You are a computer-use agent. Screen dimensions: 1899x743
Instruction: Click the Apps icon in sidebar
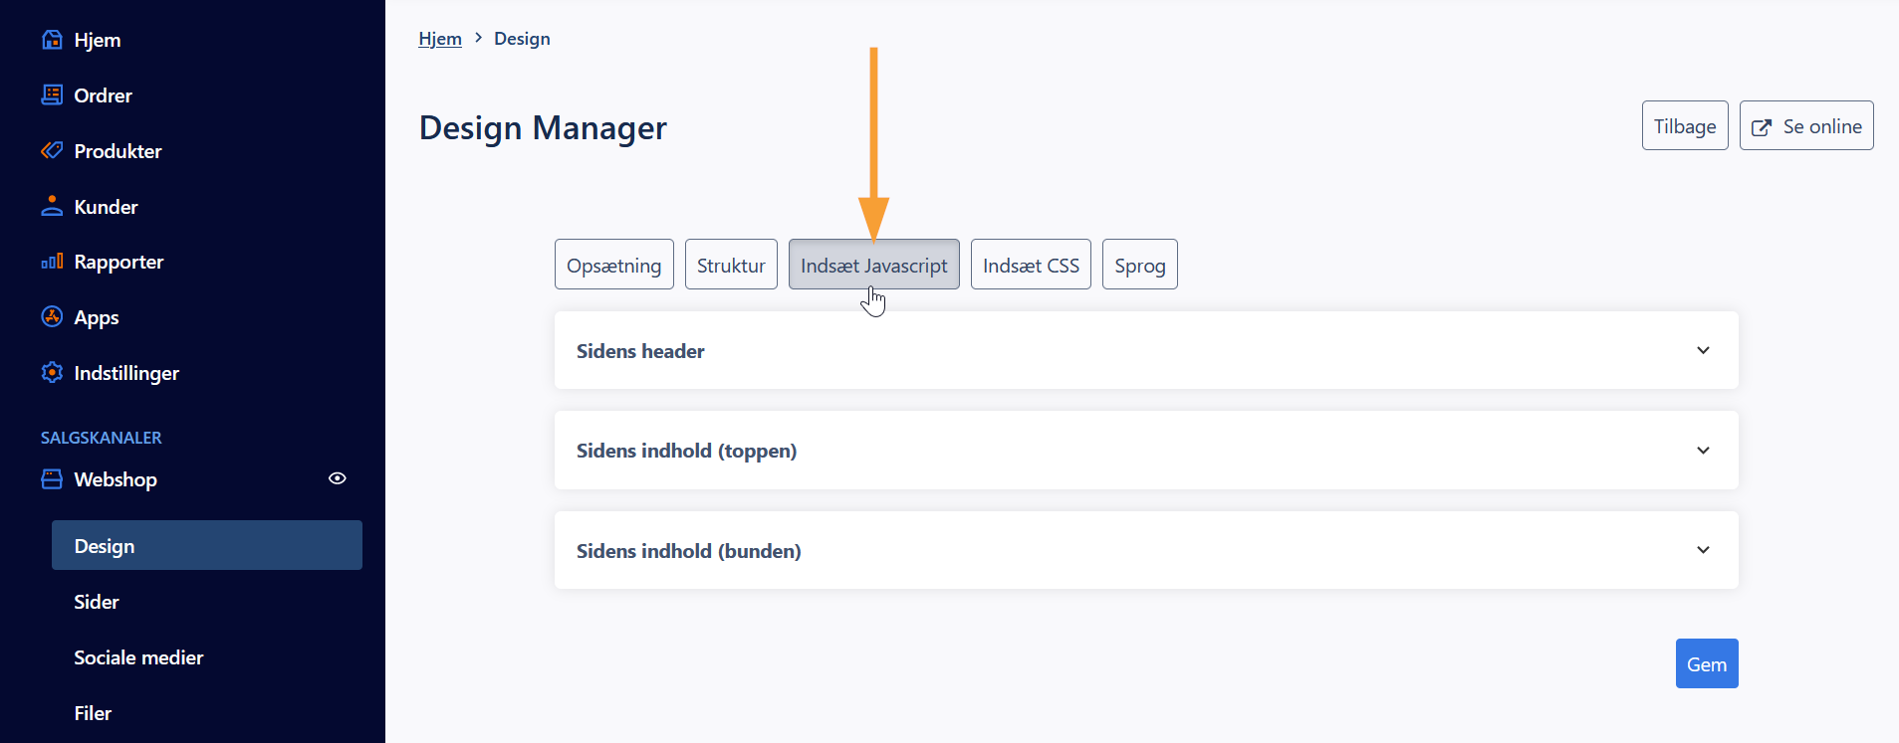[x=52, y=317]
